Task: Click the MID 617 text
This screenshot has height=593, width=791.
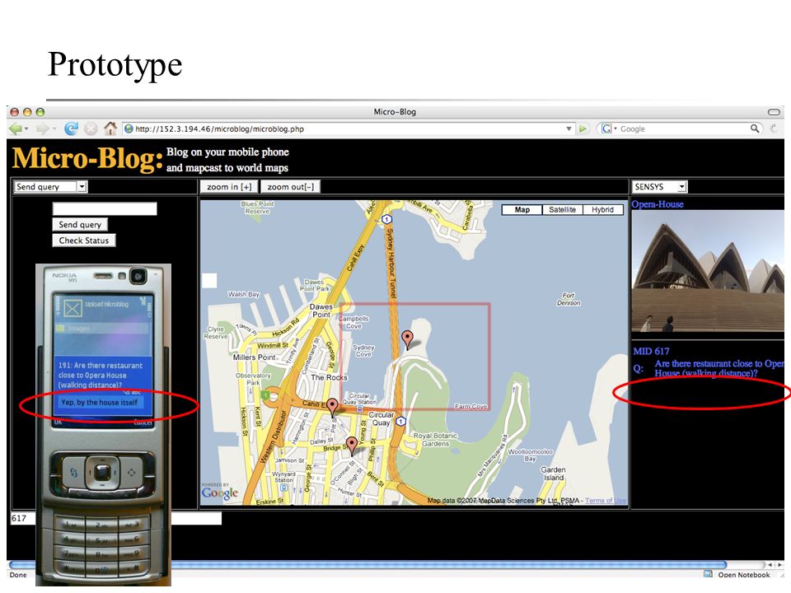Action: (651, 352)
